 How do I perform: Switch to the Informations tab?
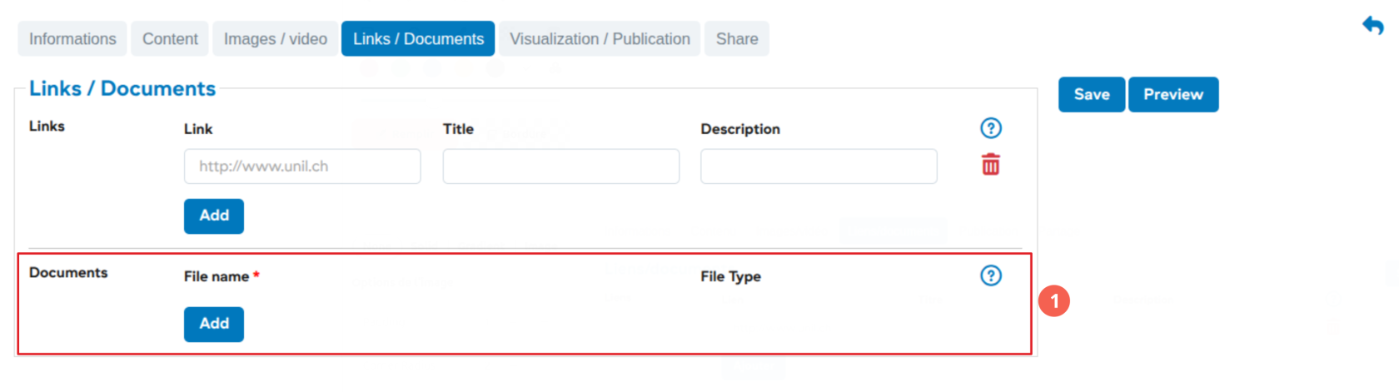(72, 39)
